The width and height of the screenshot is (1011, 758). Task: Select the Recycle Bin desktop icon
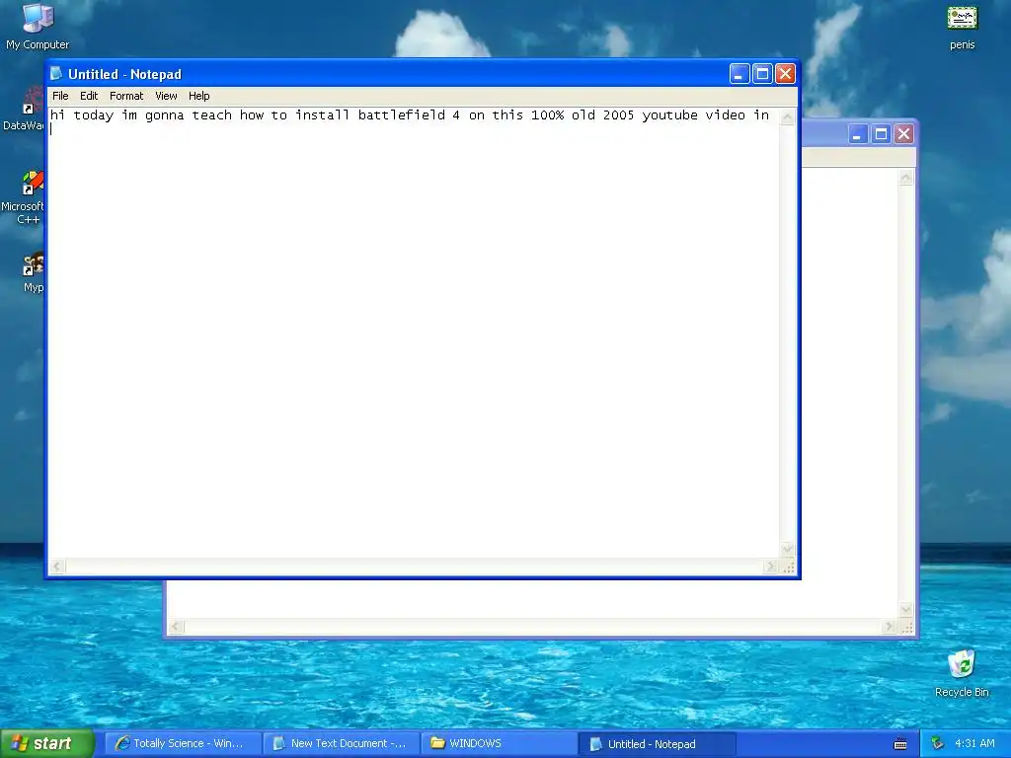coord(962,673)
